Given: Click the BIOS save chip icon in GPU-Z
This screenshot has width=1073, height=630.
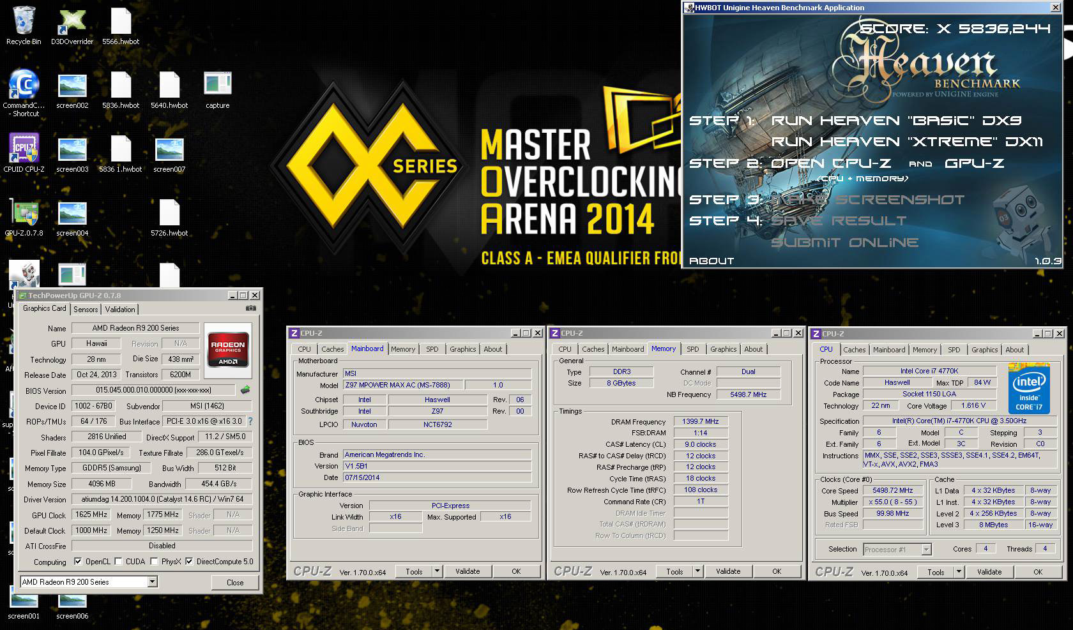Looking at the screenshot, I should [245, 389].
